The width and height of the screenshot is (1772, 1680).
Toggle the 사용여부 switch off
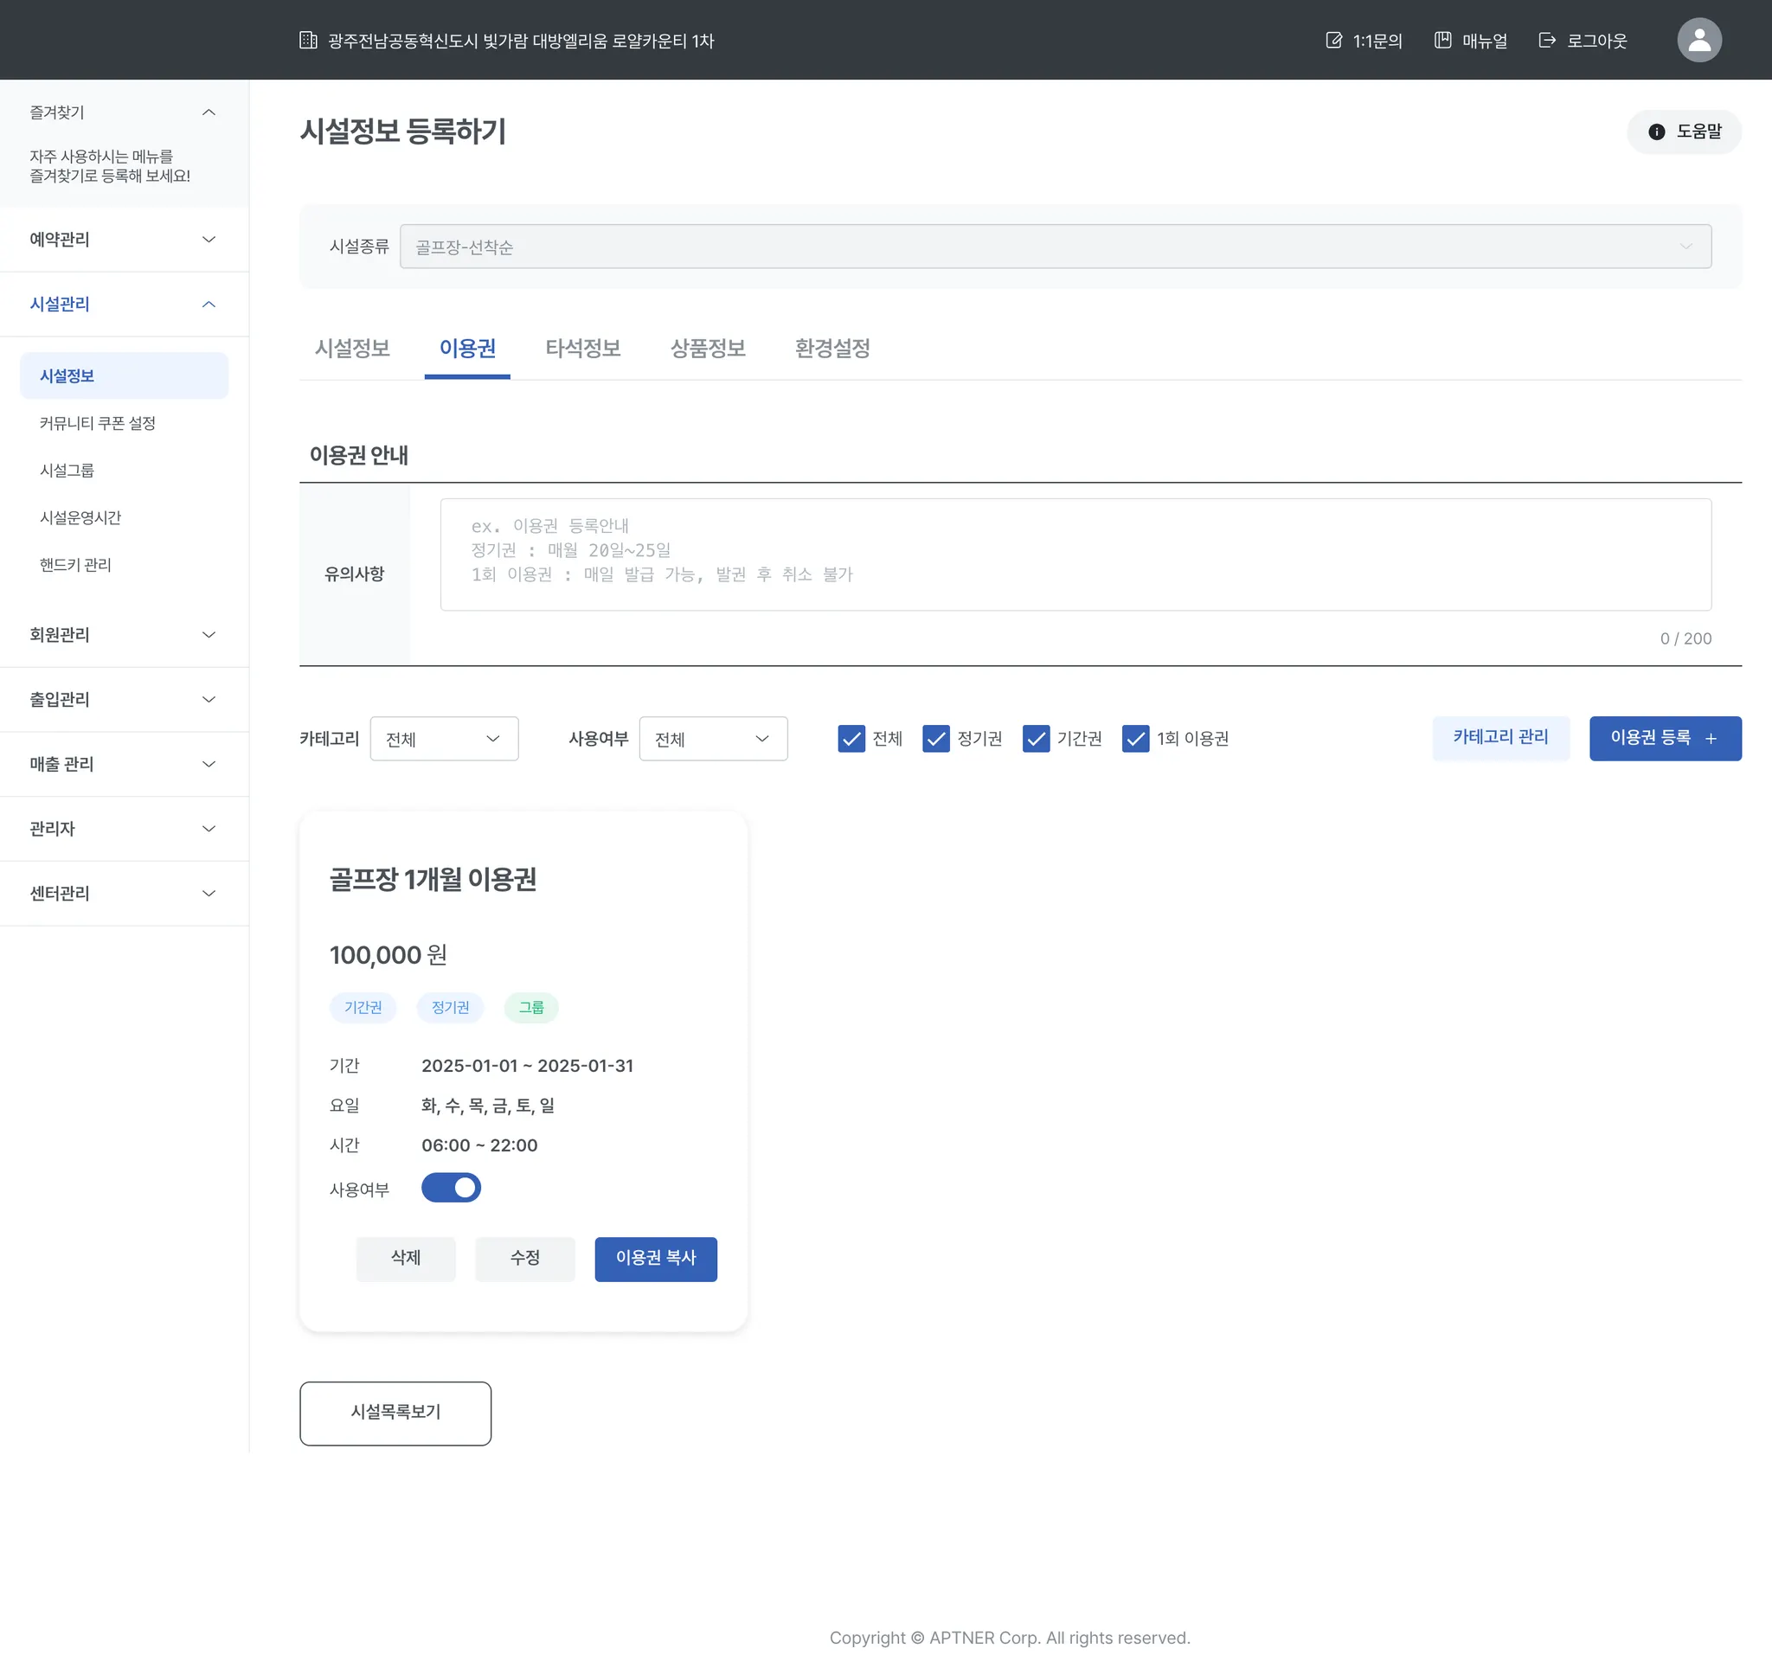(x=451, y=1188)
